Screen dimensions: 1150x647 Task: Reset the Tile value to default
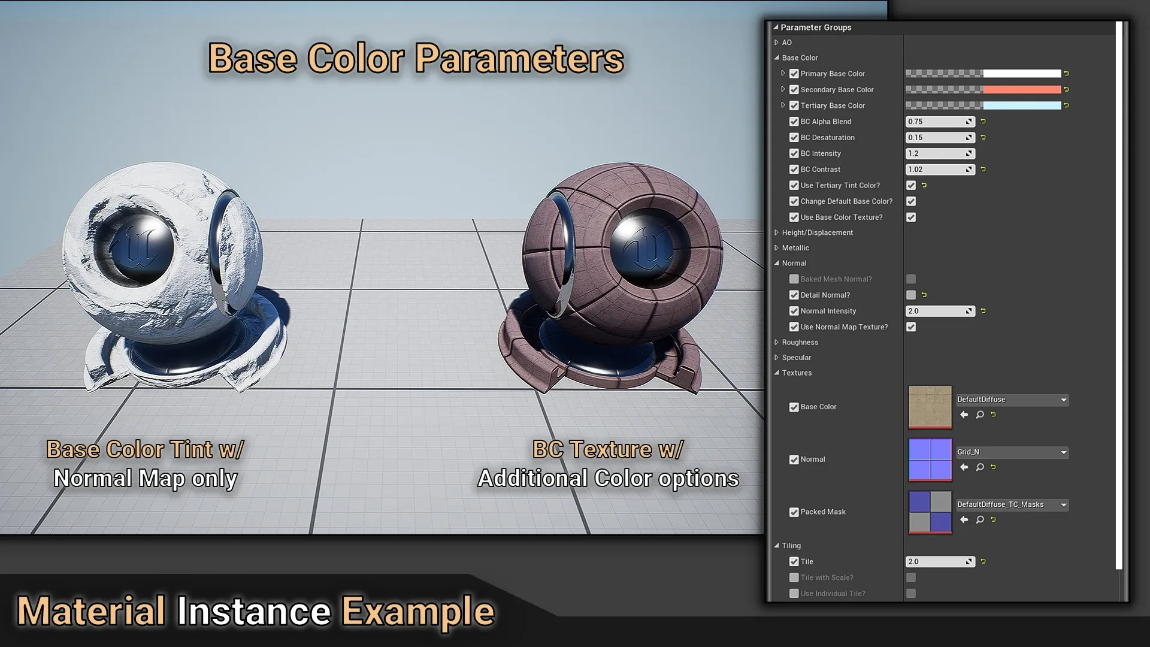coord(983,561)
